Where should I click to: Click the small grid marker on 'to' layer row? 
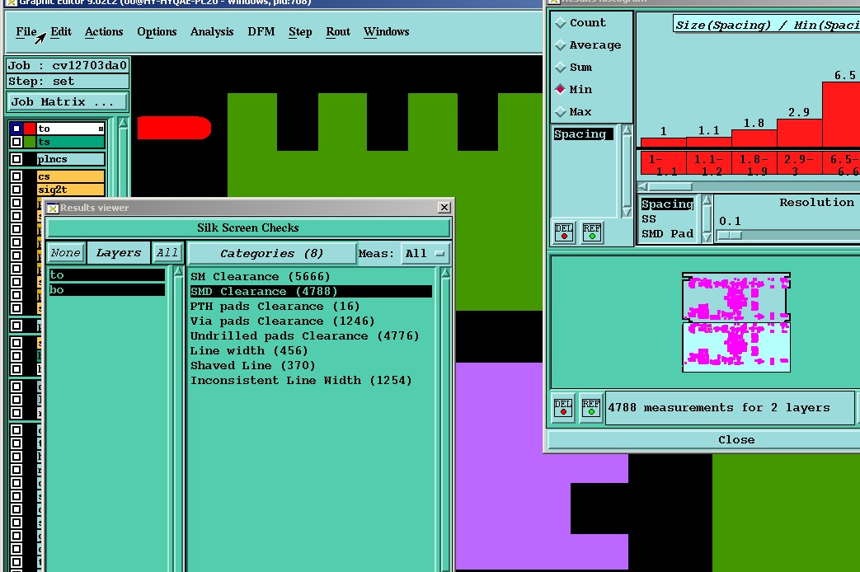(x=101, y=129)
